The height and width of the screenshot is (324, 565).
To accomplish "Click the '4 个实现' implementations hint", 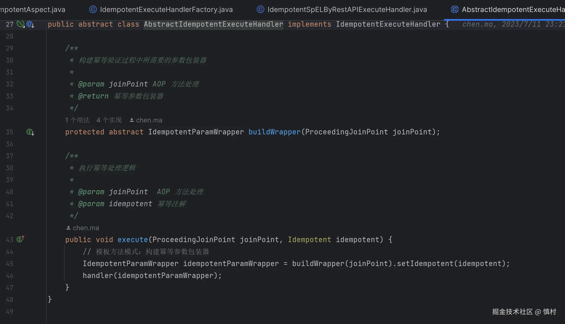I will (109, 120).
